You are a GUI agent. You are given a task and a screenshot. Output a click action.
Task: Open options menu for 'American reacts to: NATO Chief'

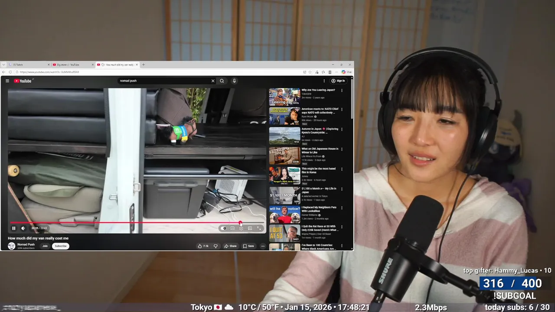coord(342,110)
